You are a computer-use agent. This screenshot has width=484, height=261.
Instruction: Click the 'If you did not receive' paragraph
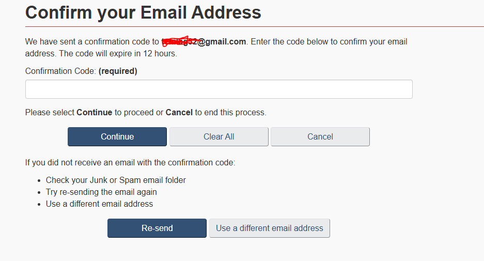click(x=130, y=162)
